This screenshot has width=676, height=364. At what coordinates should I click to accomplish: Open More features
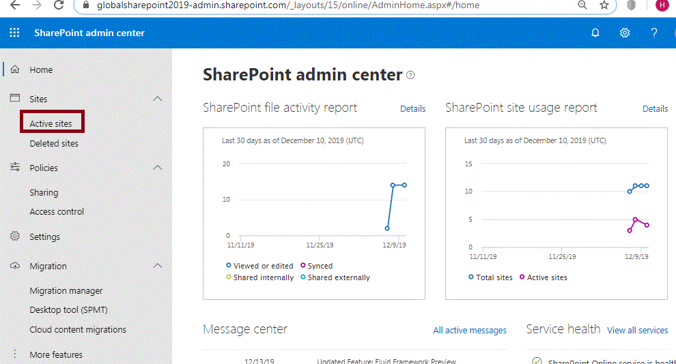(55, 354)
